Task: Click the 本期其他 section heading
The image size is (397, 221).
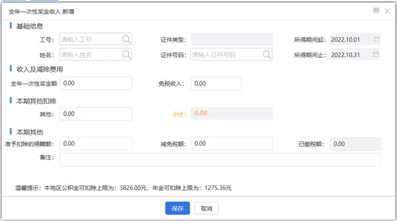Action: point(30,132)
